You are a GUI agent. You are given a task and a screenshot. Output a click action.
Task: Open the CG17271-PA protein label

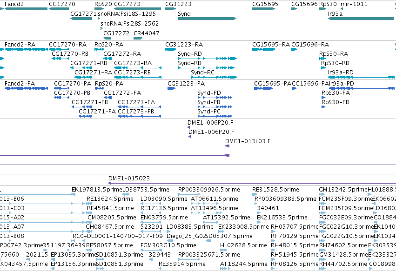tap(97, 112)
